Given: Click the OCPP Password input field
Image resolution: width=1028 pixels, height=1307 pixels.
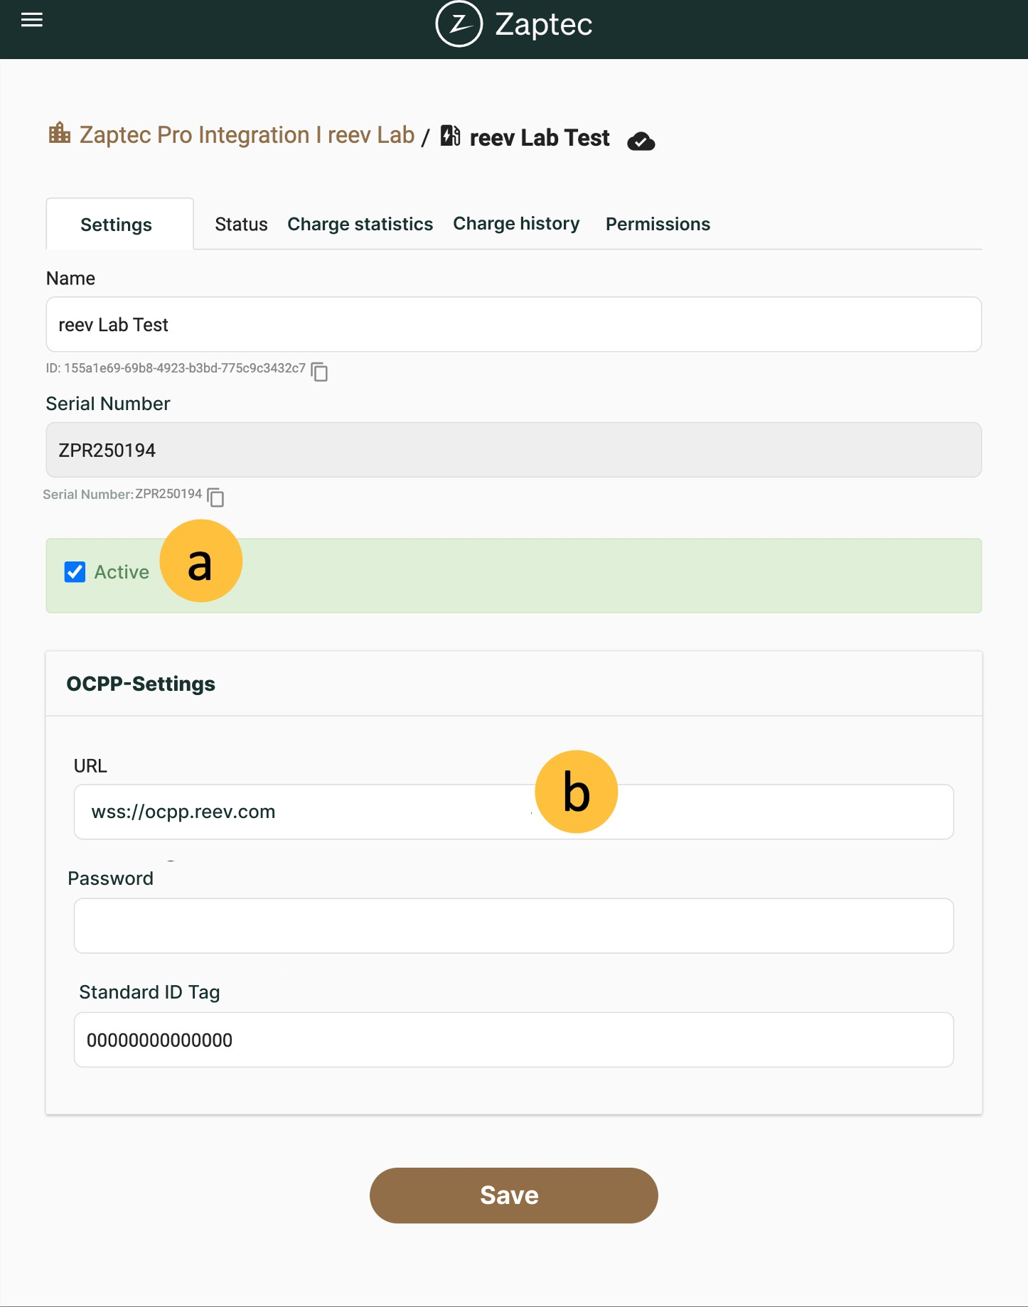Looking at the screenshot, I should tap(513, 925).
